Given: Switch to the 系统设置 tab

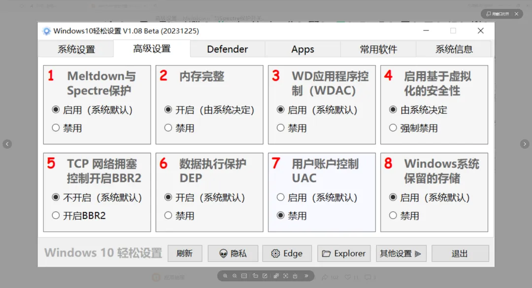Looking at the screenshot, I should click(76, 49).
